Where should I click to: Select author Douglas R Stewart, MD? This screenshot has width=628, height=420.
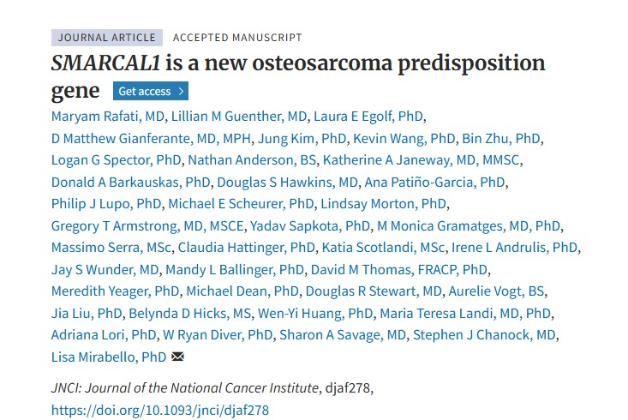[374, 291]
